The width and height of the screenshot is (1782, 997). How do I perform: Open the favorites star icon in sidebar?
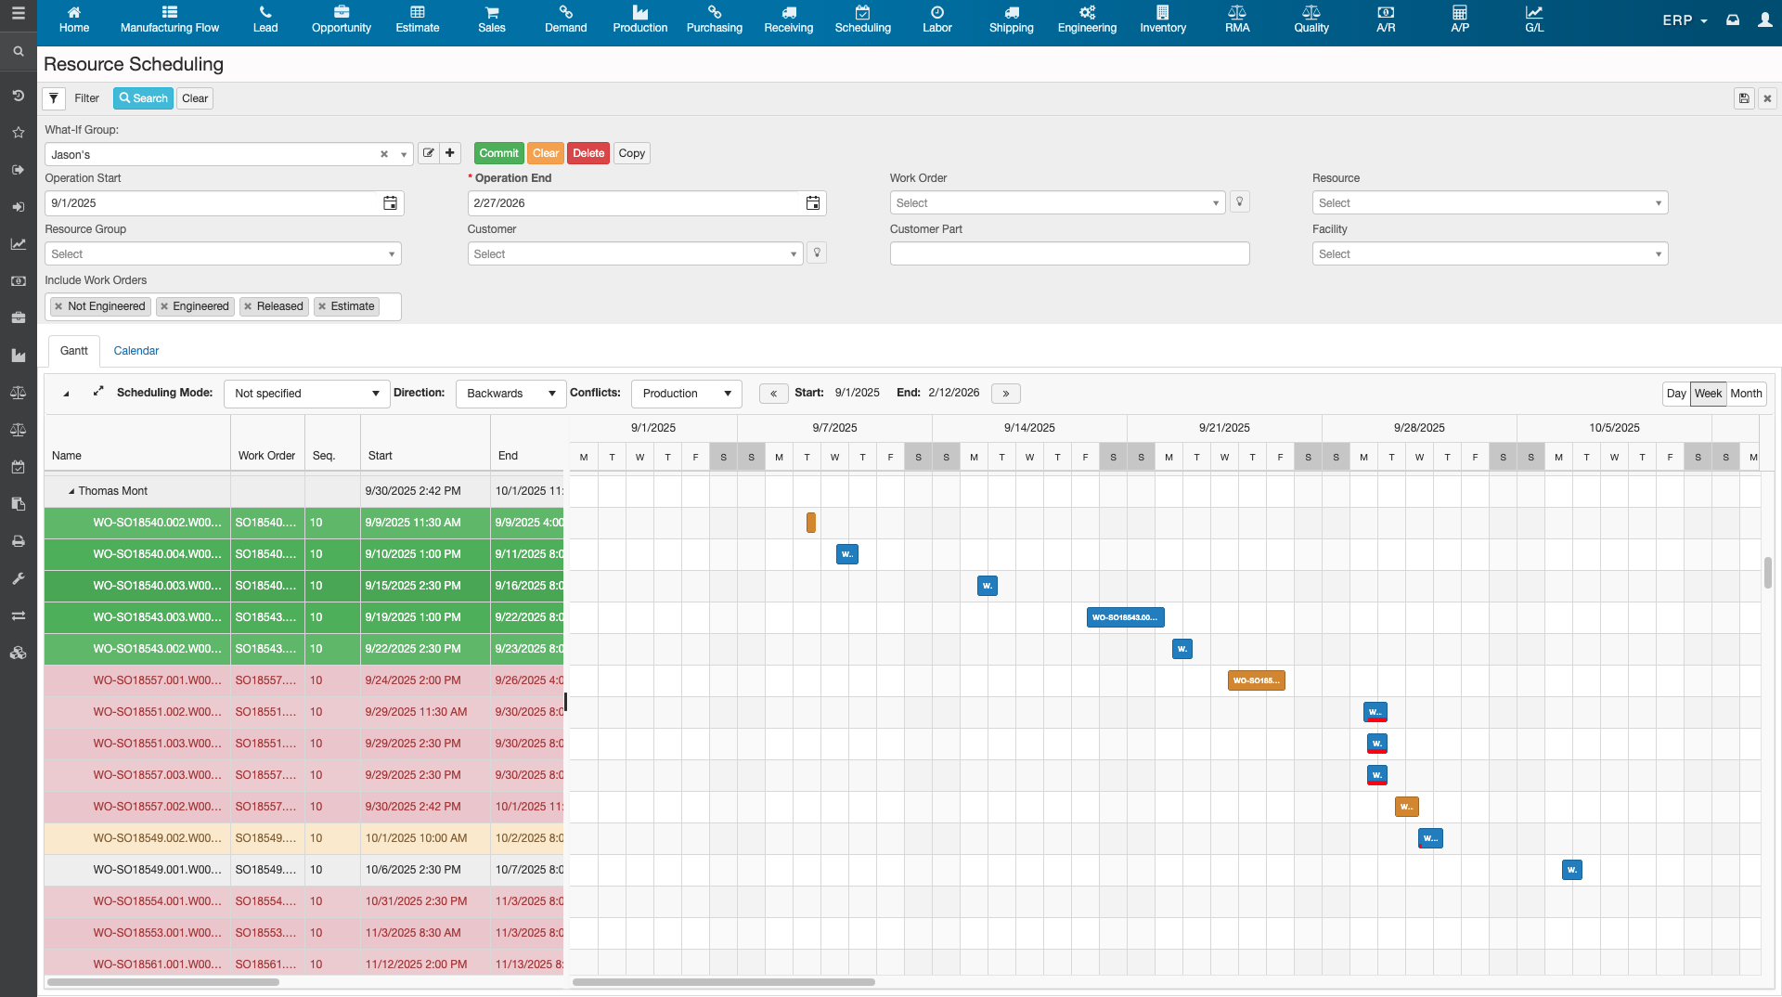(x=18, y=133)
